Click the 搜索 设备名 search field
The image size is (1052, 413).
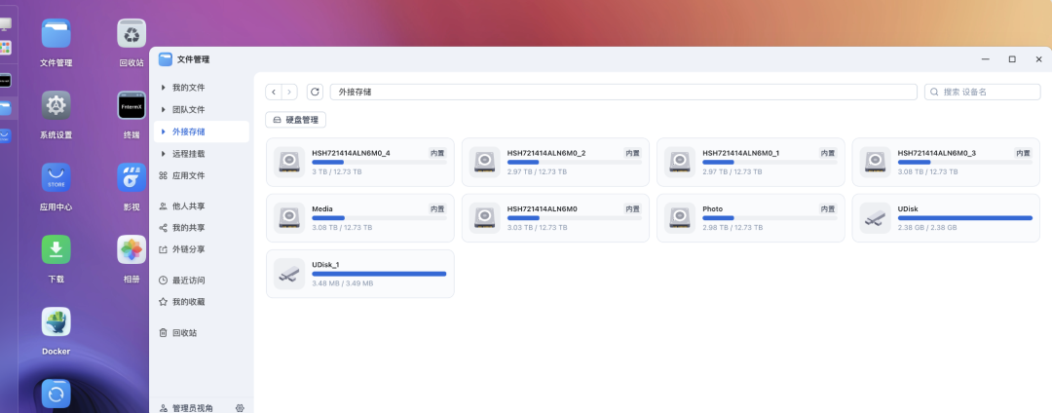[x=982, y=92]
